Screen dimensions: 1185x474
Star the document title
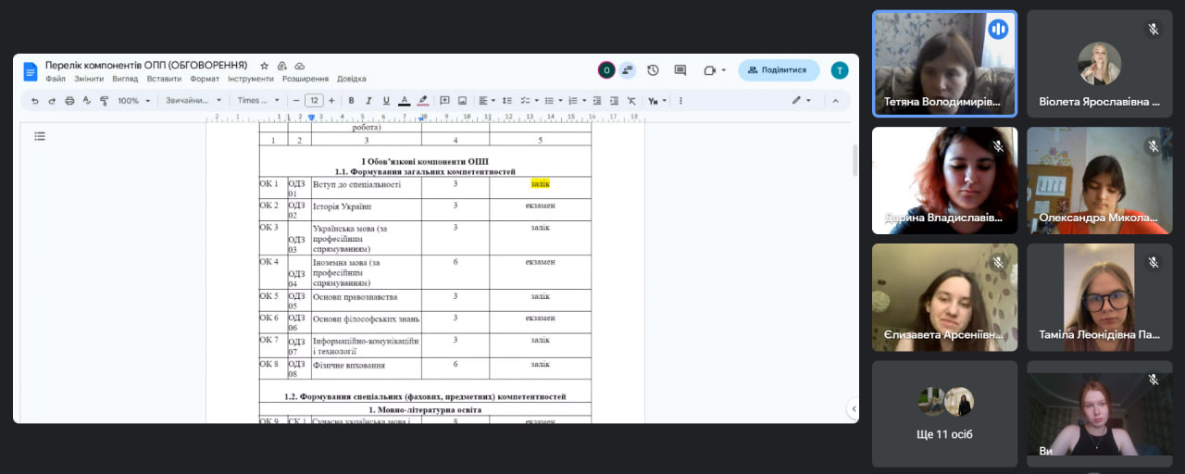[x=264, y=66]
